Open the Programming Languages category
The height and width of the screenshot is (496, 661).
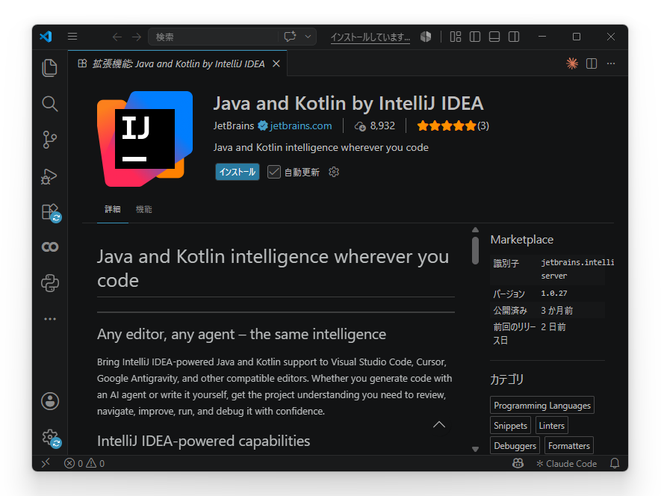coord(542,406)
